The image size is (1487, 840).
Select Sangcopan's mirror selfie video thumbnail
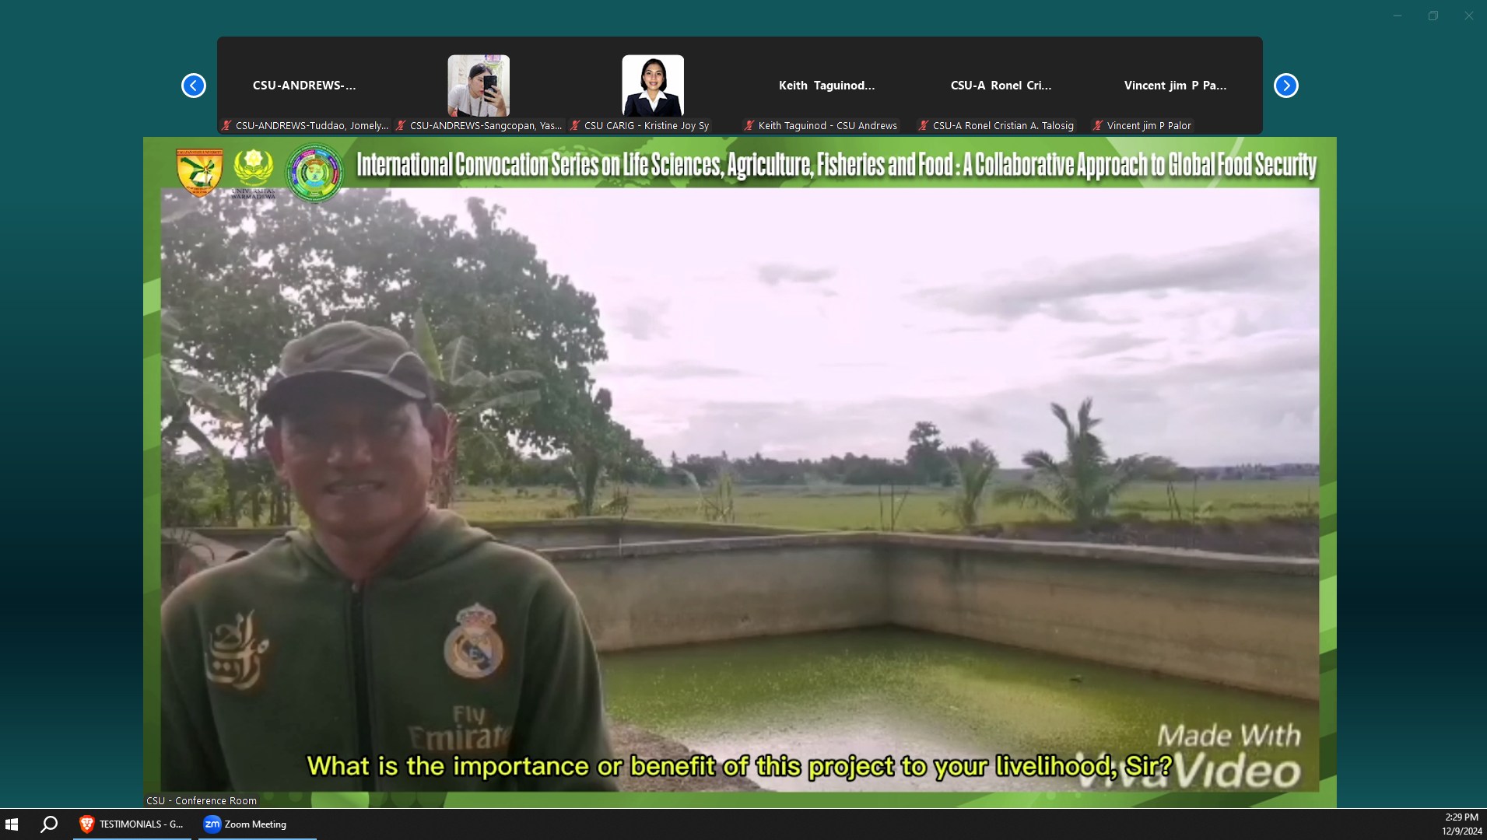click(x=479, y=86)
